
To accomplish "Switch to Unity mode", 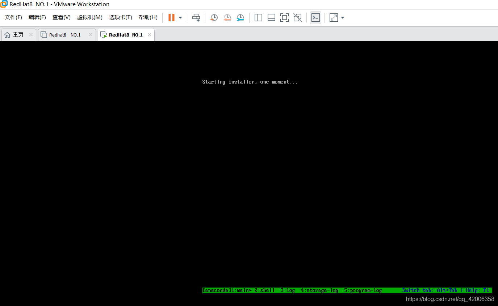I will coord(297,17).
